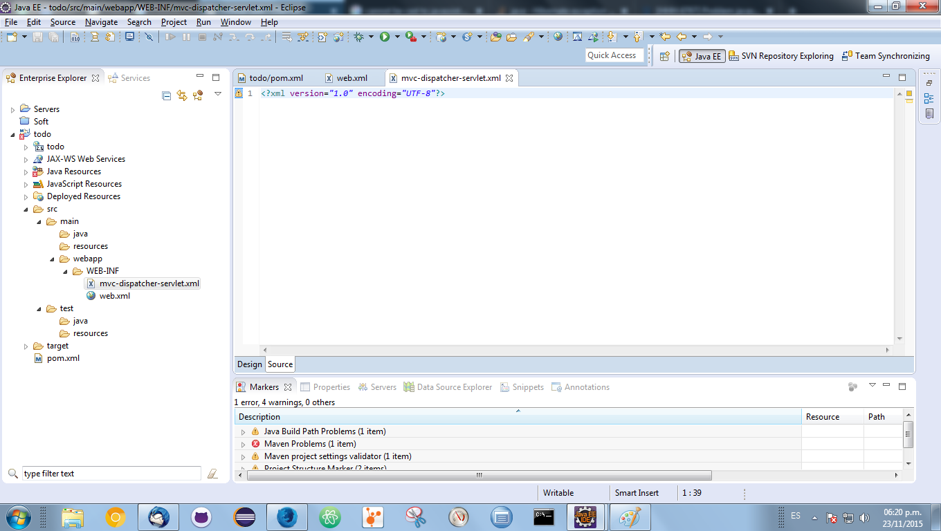Click the Open Web Browser globe icon
This screenshot has height=531, width=941.
[x=558, y=37]
